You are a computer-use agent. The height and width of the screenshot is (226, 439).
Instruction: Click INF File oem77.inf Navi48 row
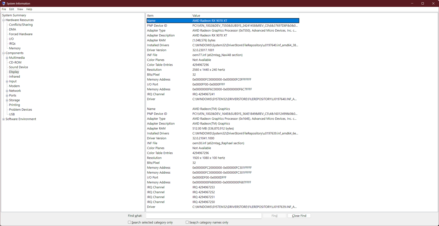[223, 55]
